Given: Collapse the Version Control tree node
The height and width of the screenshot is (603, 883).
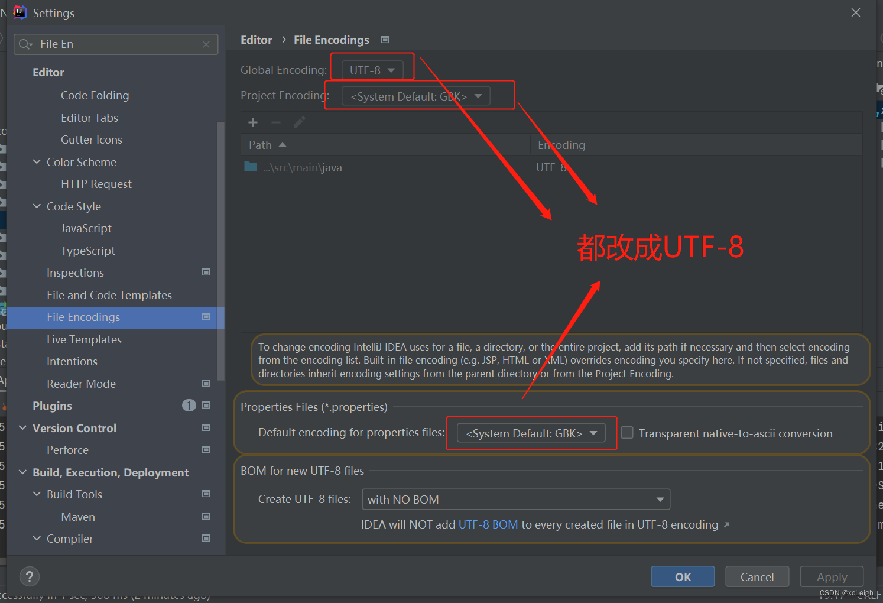Looking at the screenshot, I should pyautogui.click(x=22, y=428).
